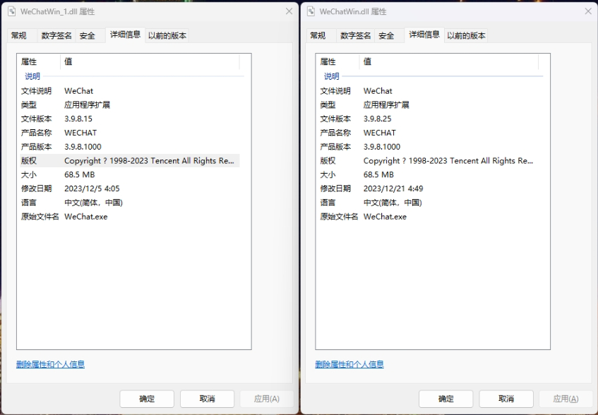The image size is (598, 415).
Task: Click 删除属性和个人信息 link in WeChatWin_1.dll window
Action: click(50, 364)
